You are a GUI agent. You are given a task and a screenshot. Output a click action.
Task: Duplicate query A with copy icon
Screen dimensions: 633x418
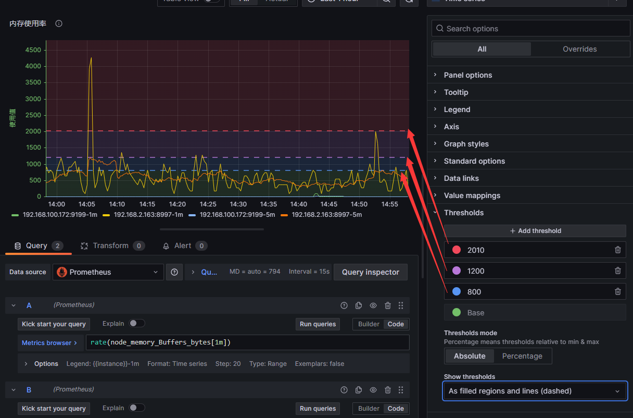[359, 305]
